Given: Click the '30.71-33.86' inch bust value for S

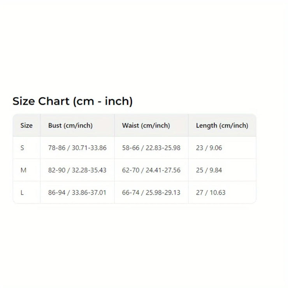Looking at the screenshot, I should pos(89,148).
